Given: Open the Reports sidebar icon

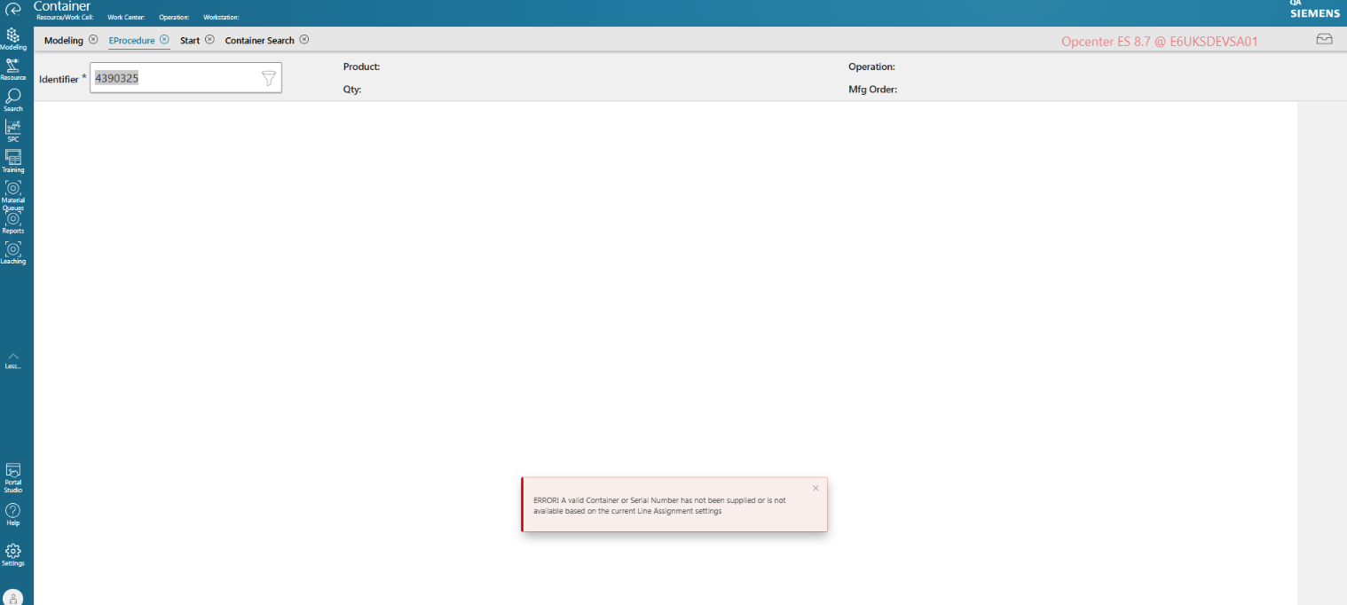Looking at the screenshot, I should [13, 221].
